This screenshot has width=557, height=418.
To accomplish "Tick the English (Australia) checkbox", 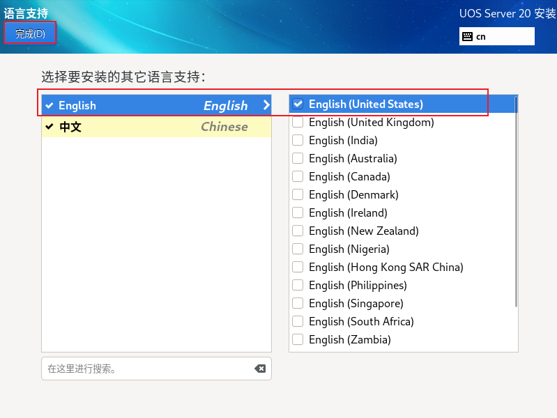I will (x=298, y=159).
